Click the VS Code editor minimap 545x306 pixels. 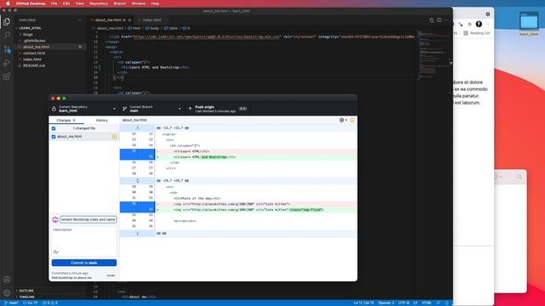click(433, 55)
